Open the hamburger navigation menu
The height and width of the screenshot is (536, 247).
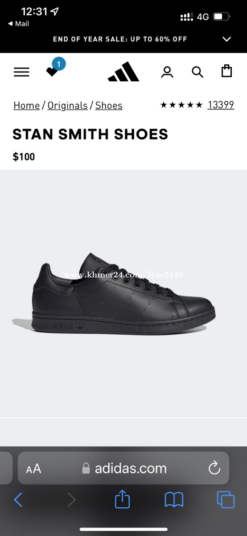point(21,72)
